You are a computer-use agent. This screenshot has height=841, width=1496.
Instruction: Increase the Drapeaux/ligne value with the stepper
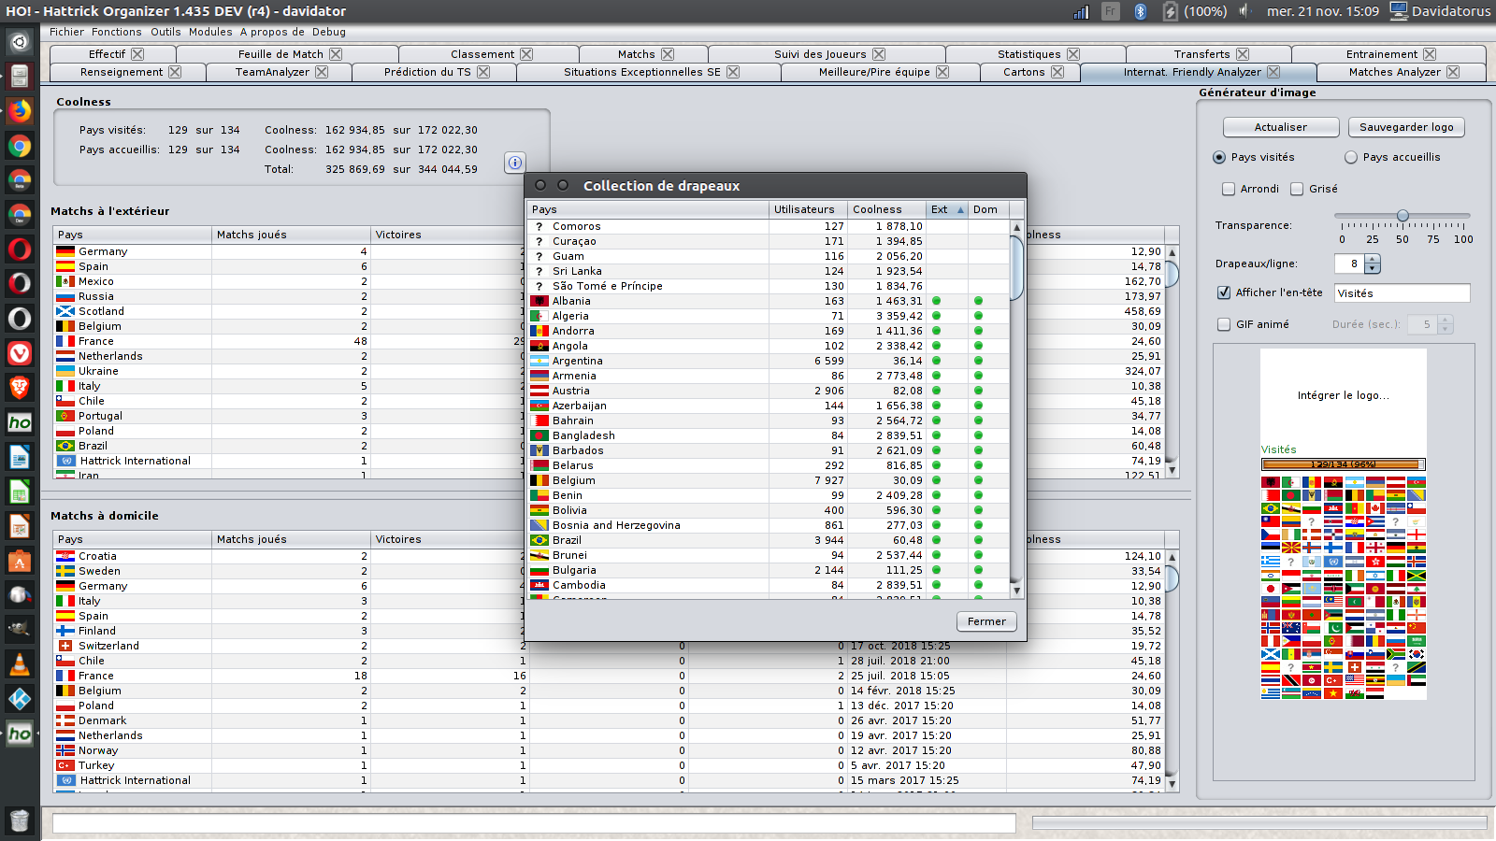pyautogui.click(x=1371, y=259)
